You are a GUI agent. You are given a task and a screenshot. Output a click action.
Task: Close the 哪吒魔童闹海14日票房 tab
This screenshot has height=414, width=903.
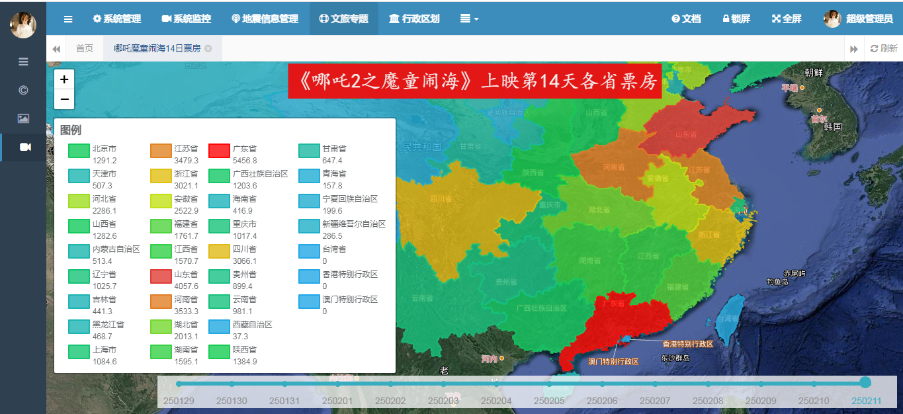point(208,48)
